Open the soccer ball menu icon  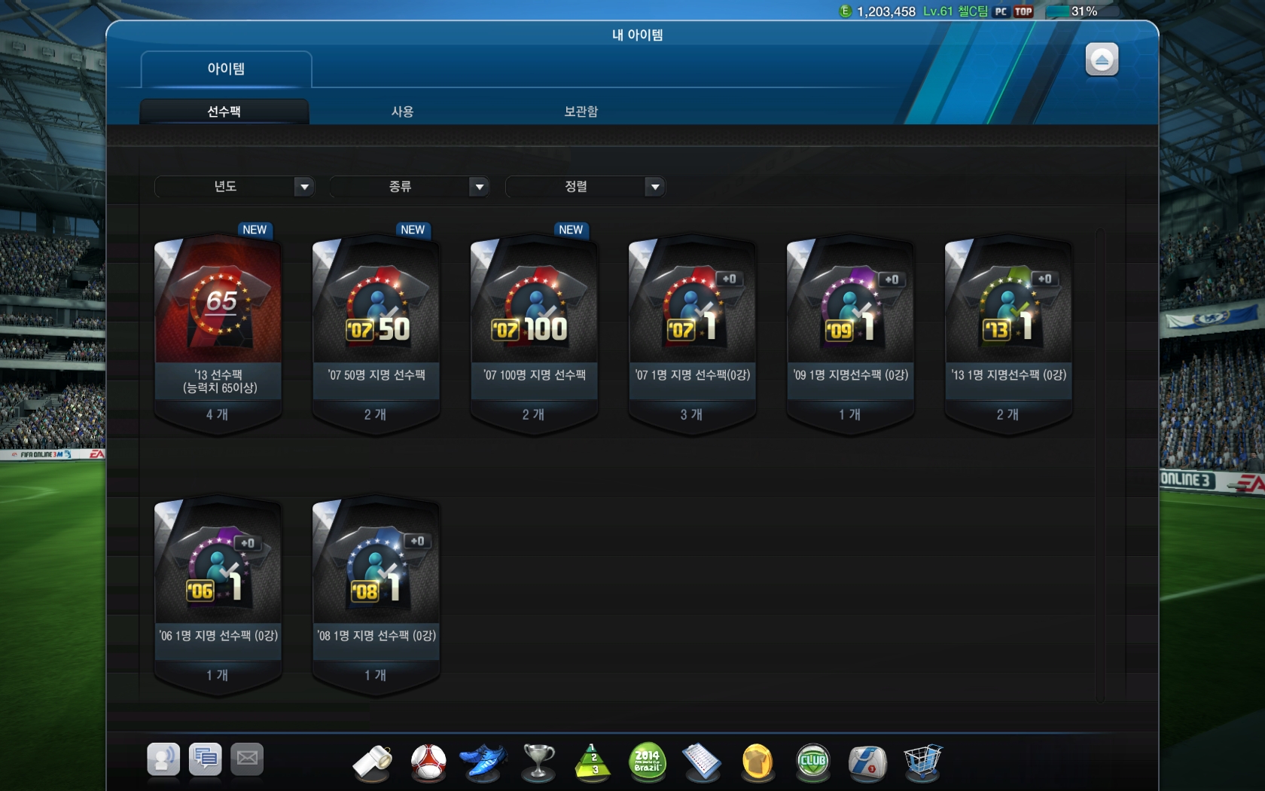point(428,762)
